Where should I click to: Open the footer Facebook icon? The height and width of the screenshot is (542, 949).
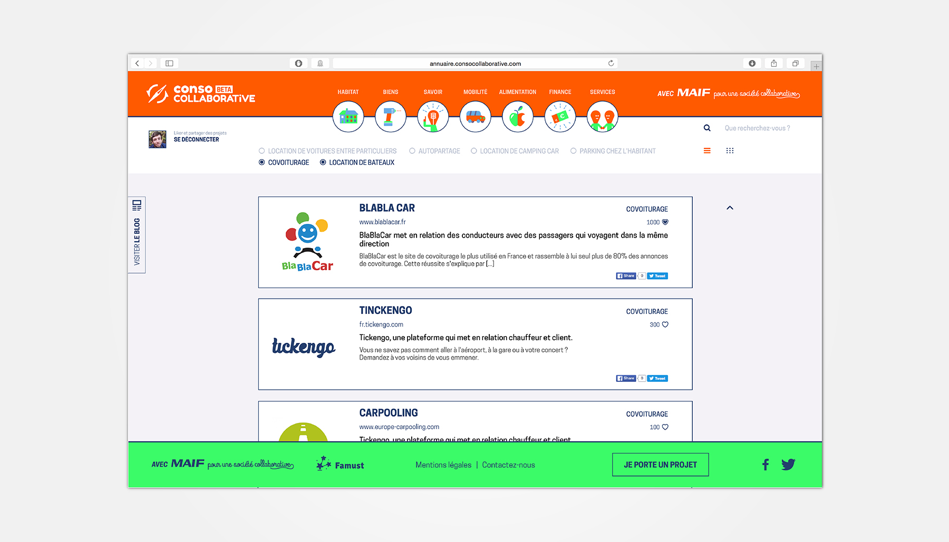(766, 465)
